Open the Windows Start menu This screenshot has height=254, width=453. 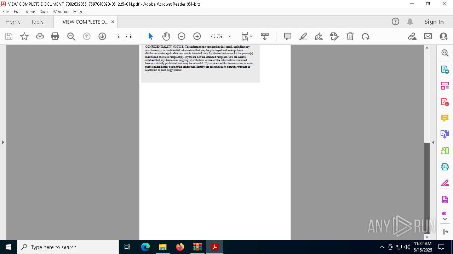pos(8,247)
